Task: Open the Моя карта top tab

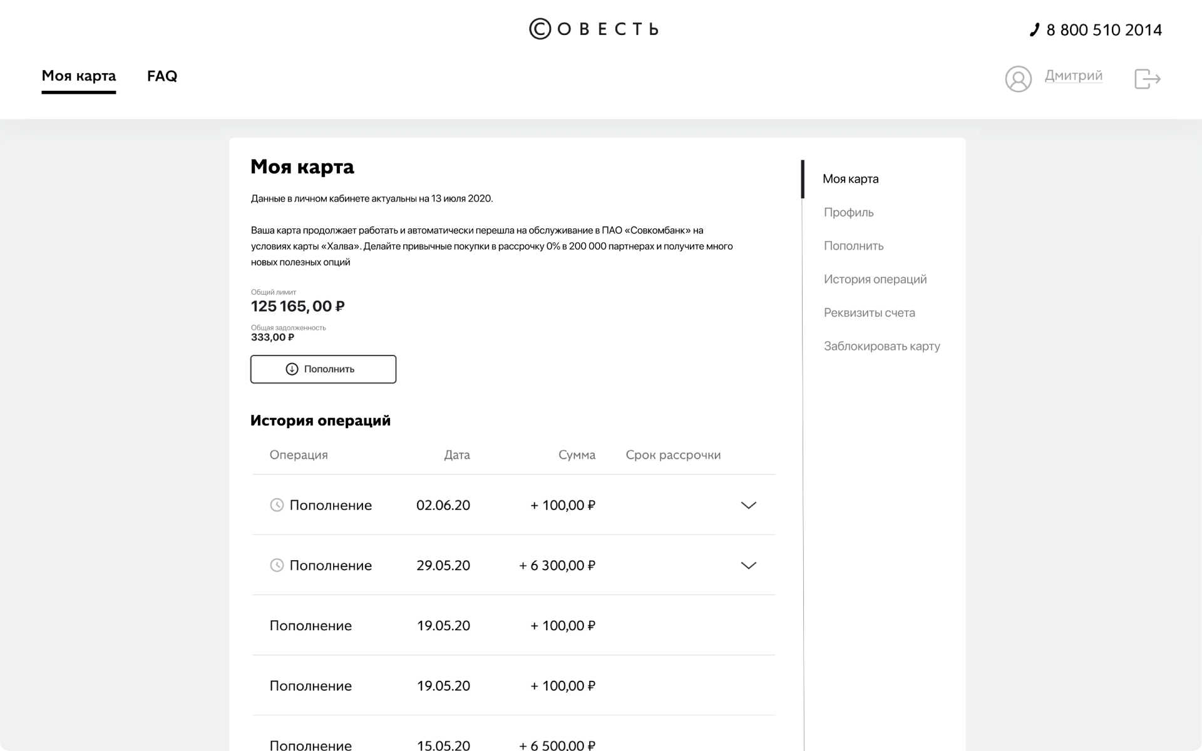Action: click(x=79, y=76)
